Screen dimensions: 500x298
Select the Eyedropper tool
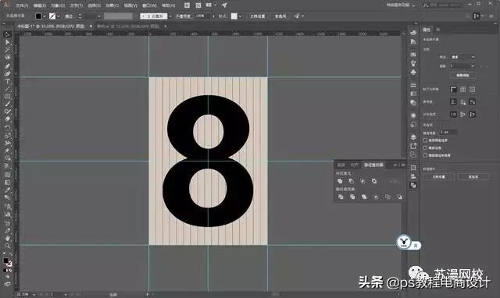8,190
